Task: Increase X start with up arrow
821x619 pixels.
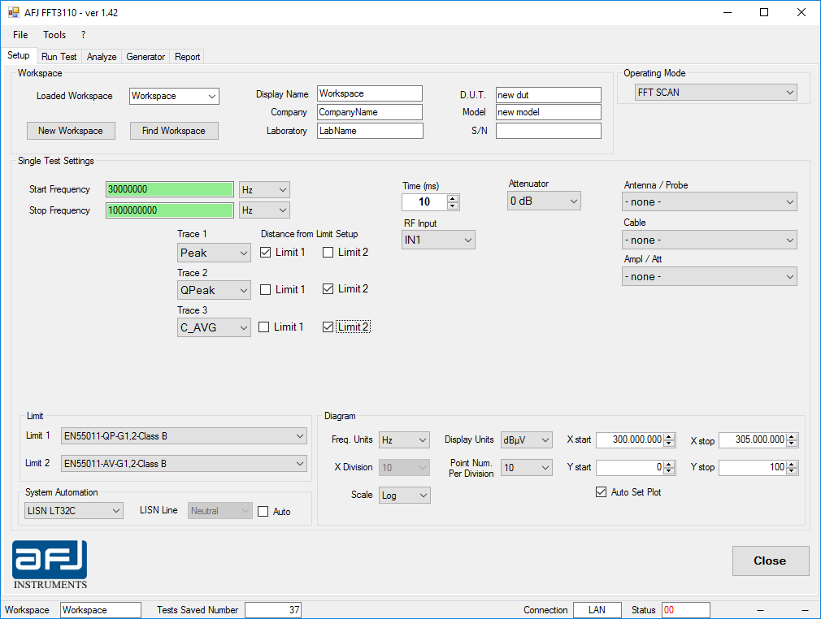Action: coord(669,437)
